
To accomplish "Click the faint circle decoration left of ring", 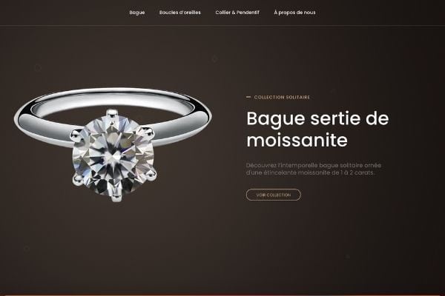I will click(x=38, y=67).
